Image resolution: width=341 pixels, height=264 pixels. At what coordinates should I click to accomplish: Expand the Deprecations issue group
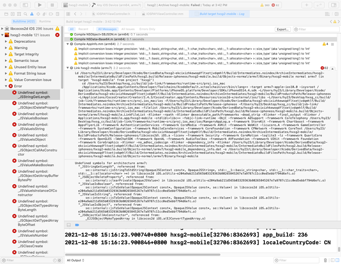(x=6, y=41)
